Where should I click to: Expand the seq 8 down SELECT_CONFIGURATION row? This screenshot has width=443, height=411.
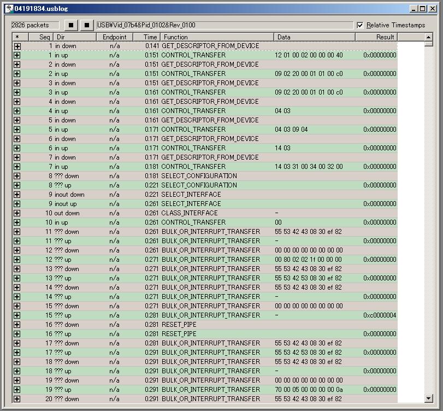point(17,176)
